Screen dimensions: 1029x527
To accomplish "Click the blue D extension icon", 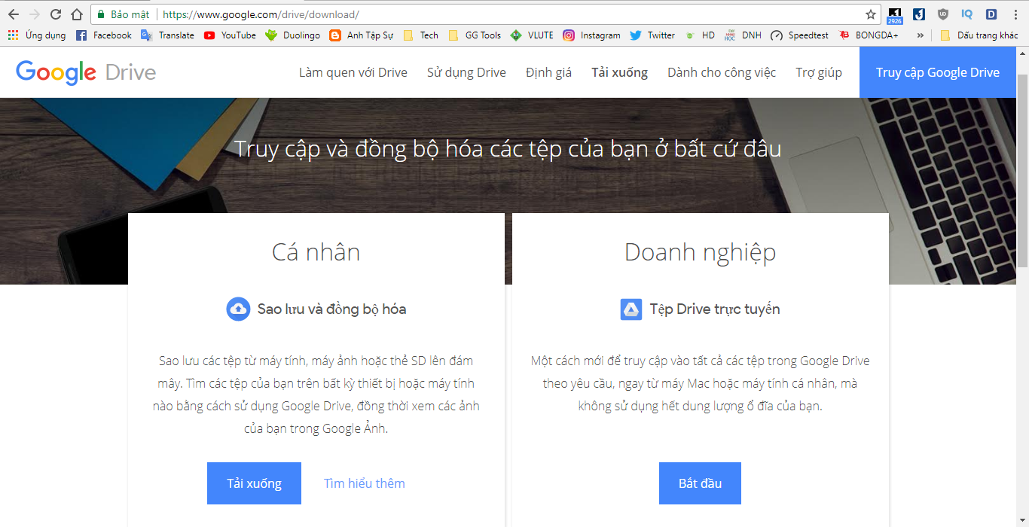I will pyautogui.click(x=991, y=14).
